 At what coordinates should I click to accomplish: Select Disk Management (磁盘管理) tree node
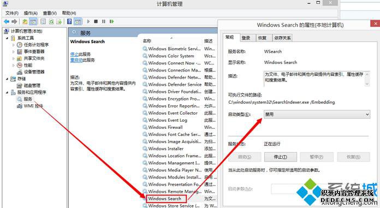pyautogui.click(x=32, y=86)
